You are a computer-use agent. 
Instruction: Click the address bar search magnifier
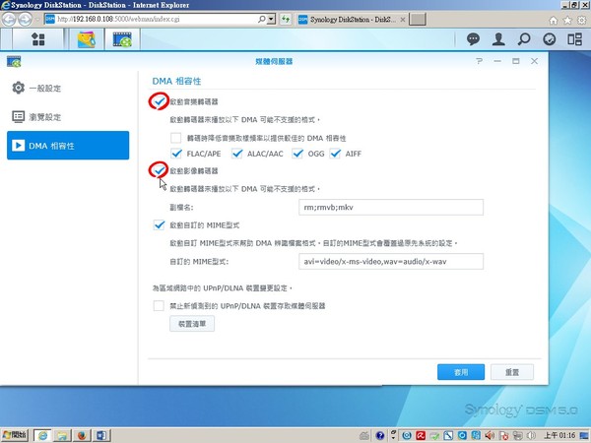pyautogui.click(x=262, y=19)
